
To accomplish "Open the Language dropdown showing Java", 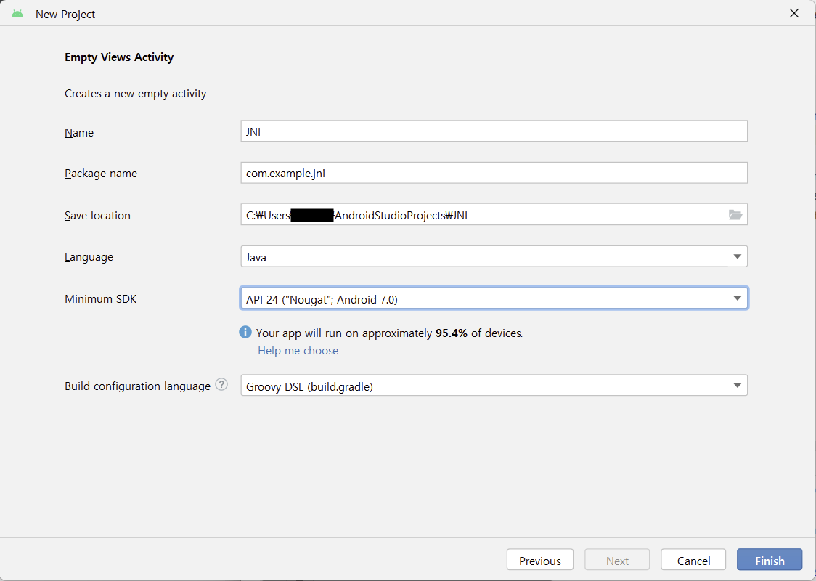I will click(494, 256).
